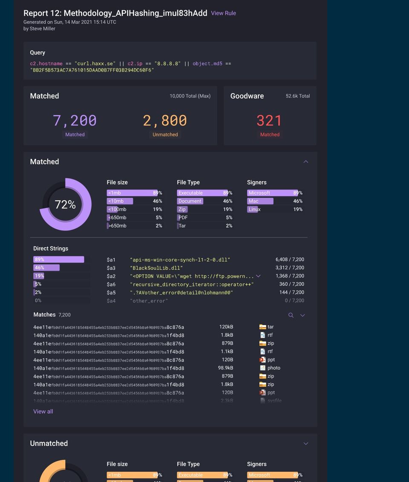Click the 89% Direct Strings bar
409x482 pixels.
59,260
